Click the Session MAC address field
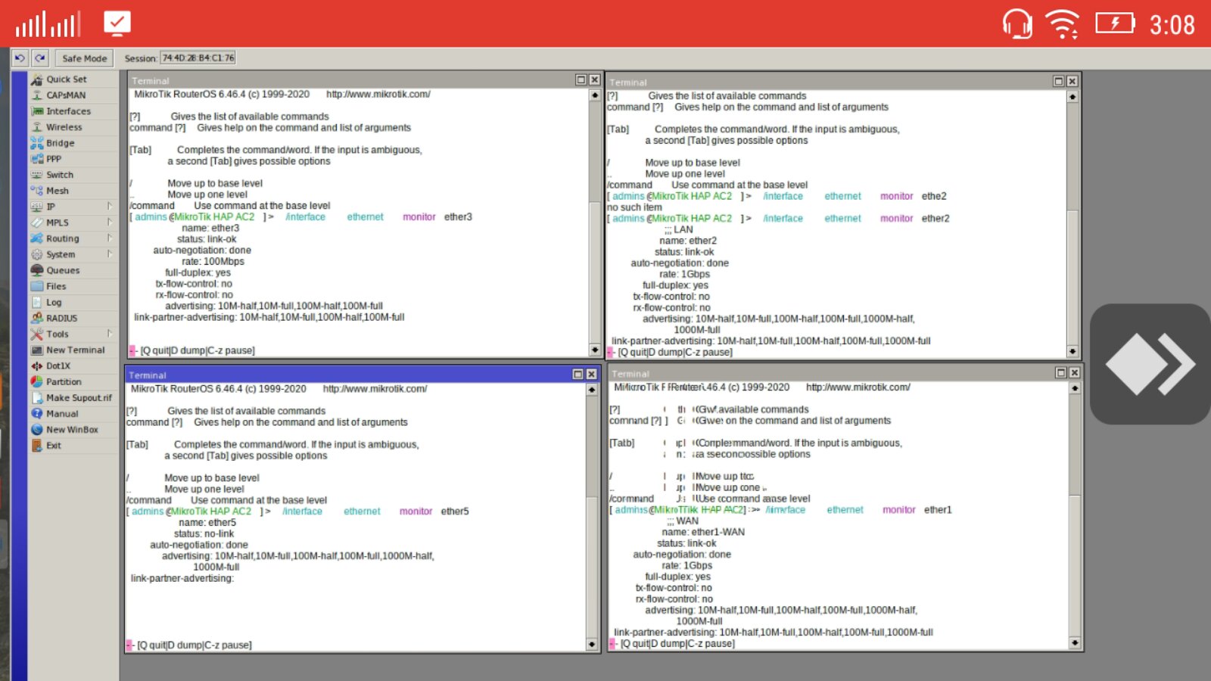Screen dimensions: 1211x681 198,58
